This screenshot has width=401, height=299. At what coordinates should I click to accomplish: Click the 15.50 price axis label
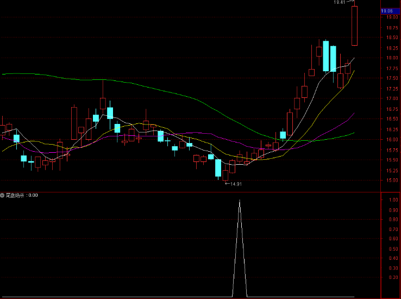(x=392, y=160)
